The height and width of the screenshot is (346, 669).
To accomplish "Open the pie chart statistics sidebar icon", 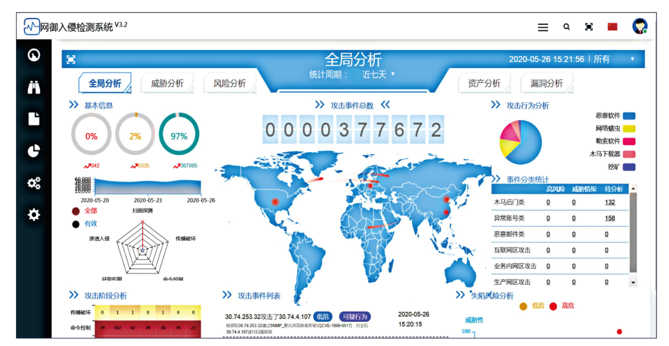I will coord(34,150).
